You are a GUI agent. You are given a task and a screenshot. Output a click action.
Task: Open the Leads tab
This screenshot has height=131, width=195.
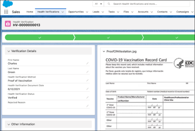click(96, 12)
